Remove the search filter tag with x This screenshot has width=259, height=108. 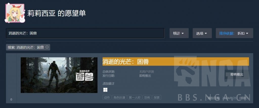coord(47,47)
